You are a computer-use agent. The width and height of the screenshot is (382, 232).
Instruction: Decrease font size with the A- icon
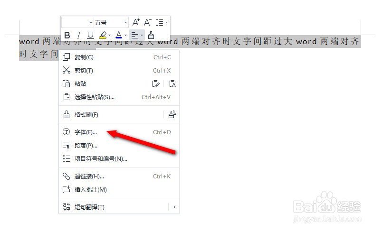[148, 22]
